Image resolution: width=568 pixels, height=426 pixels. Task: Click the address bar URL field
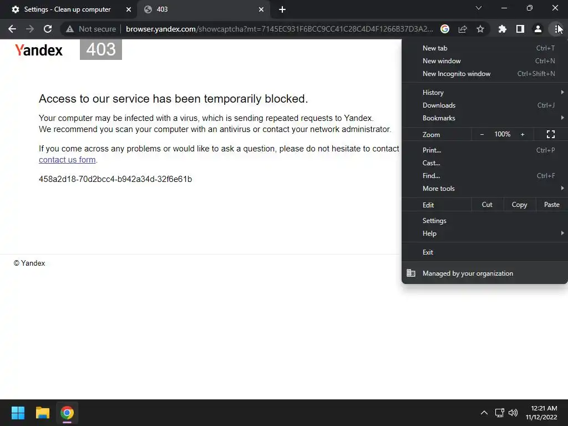coord(279,29)
